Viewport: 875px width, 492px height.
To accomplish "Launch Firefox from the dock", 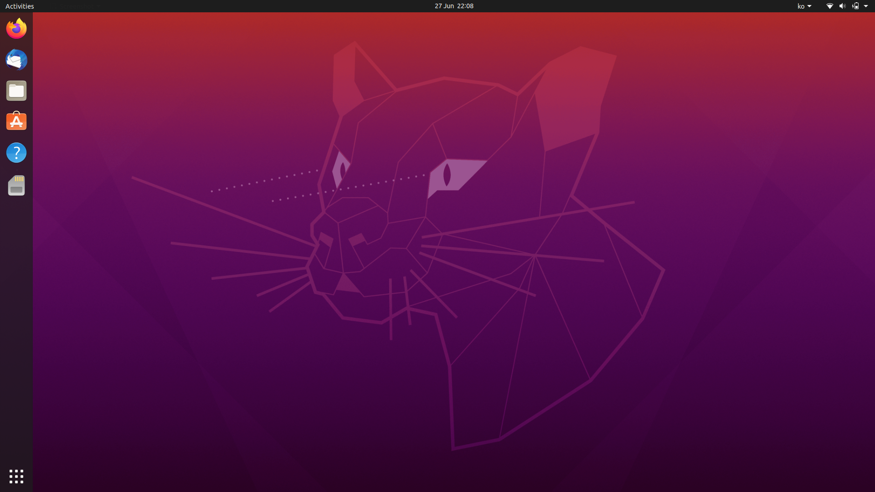I will click(16, 29).
